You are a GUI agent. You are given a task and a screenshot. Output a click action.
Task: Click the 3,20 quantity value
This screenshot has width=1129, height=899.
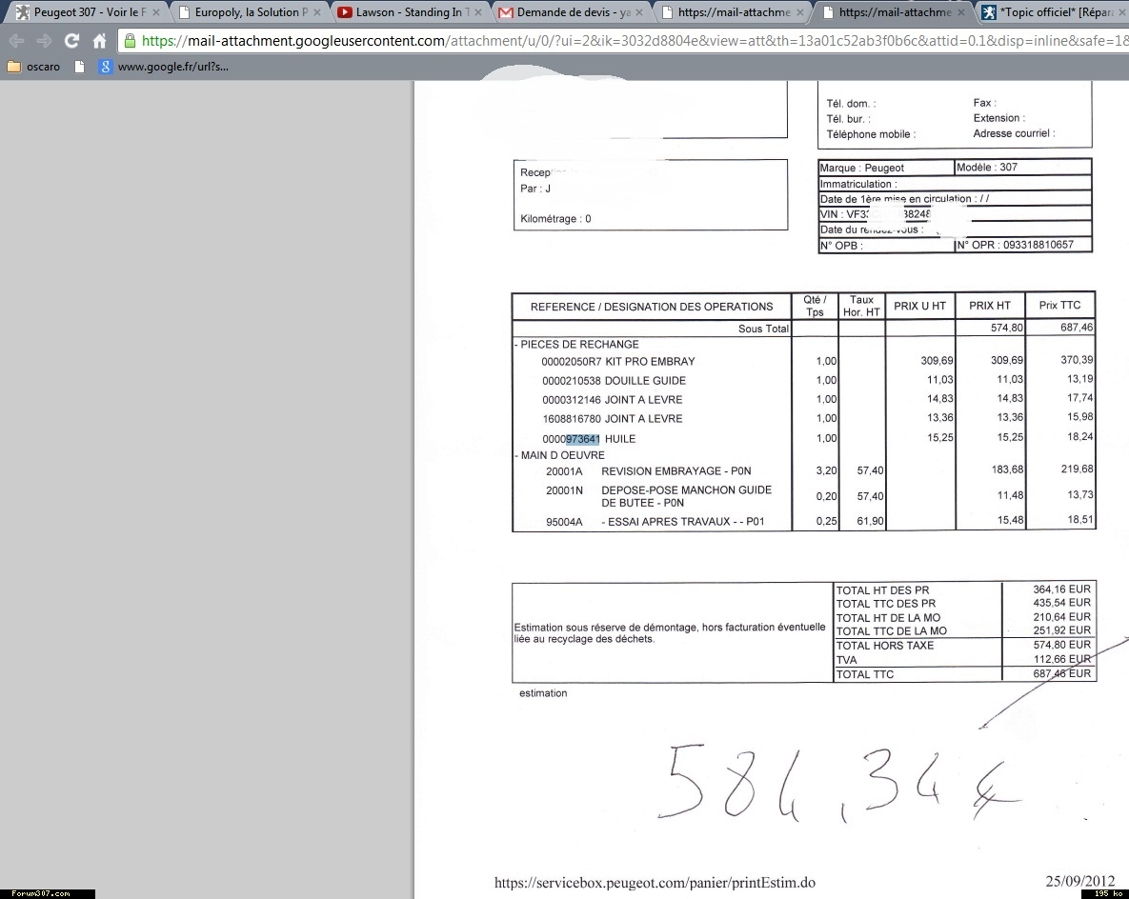[x=827, y=470]
